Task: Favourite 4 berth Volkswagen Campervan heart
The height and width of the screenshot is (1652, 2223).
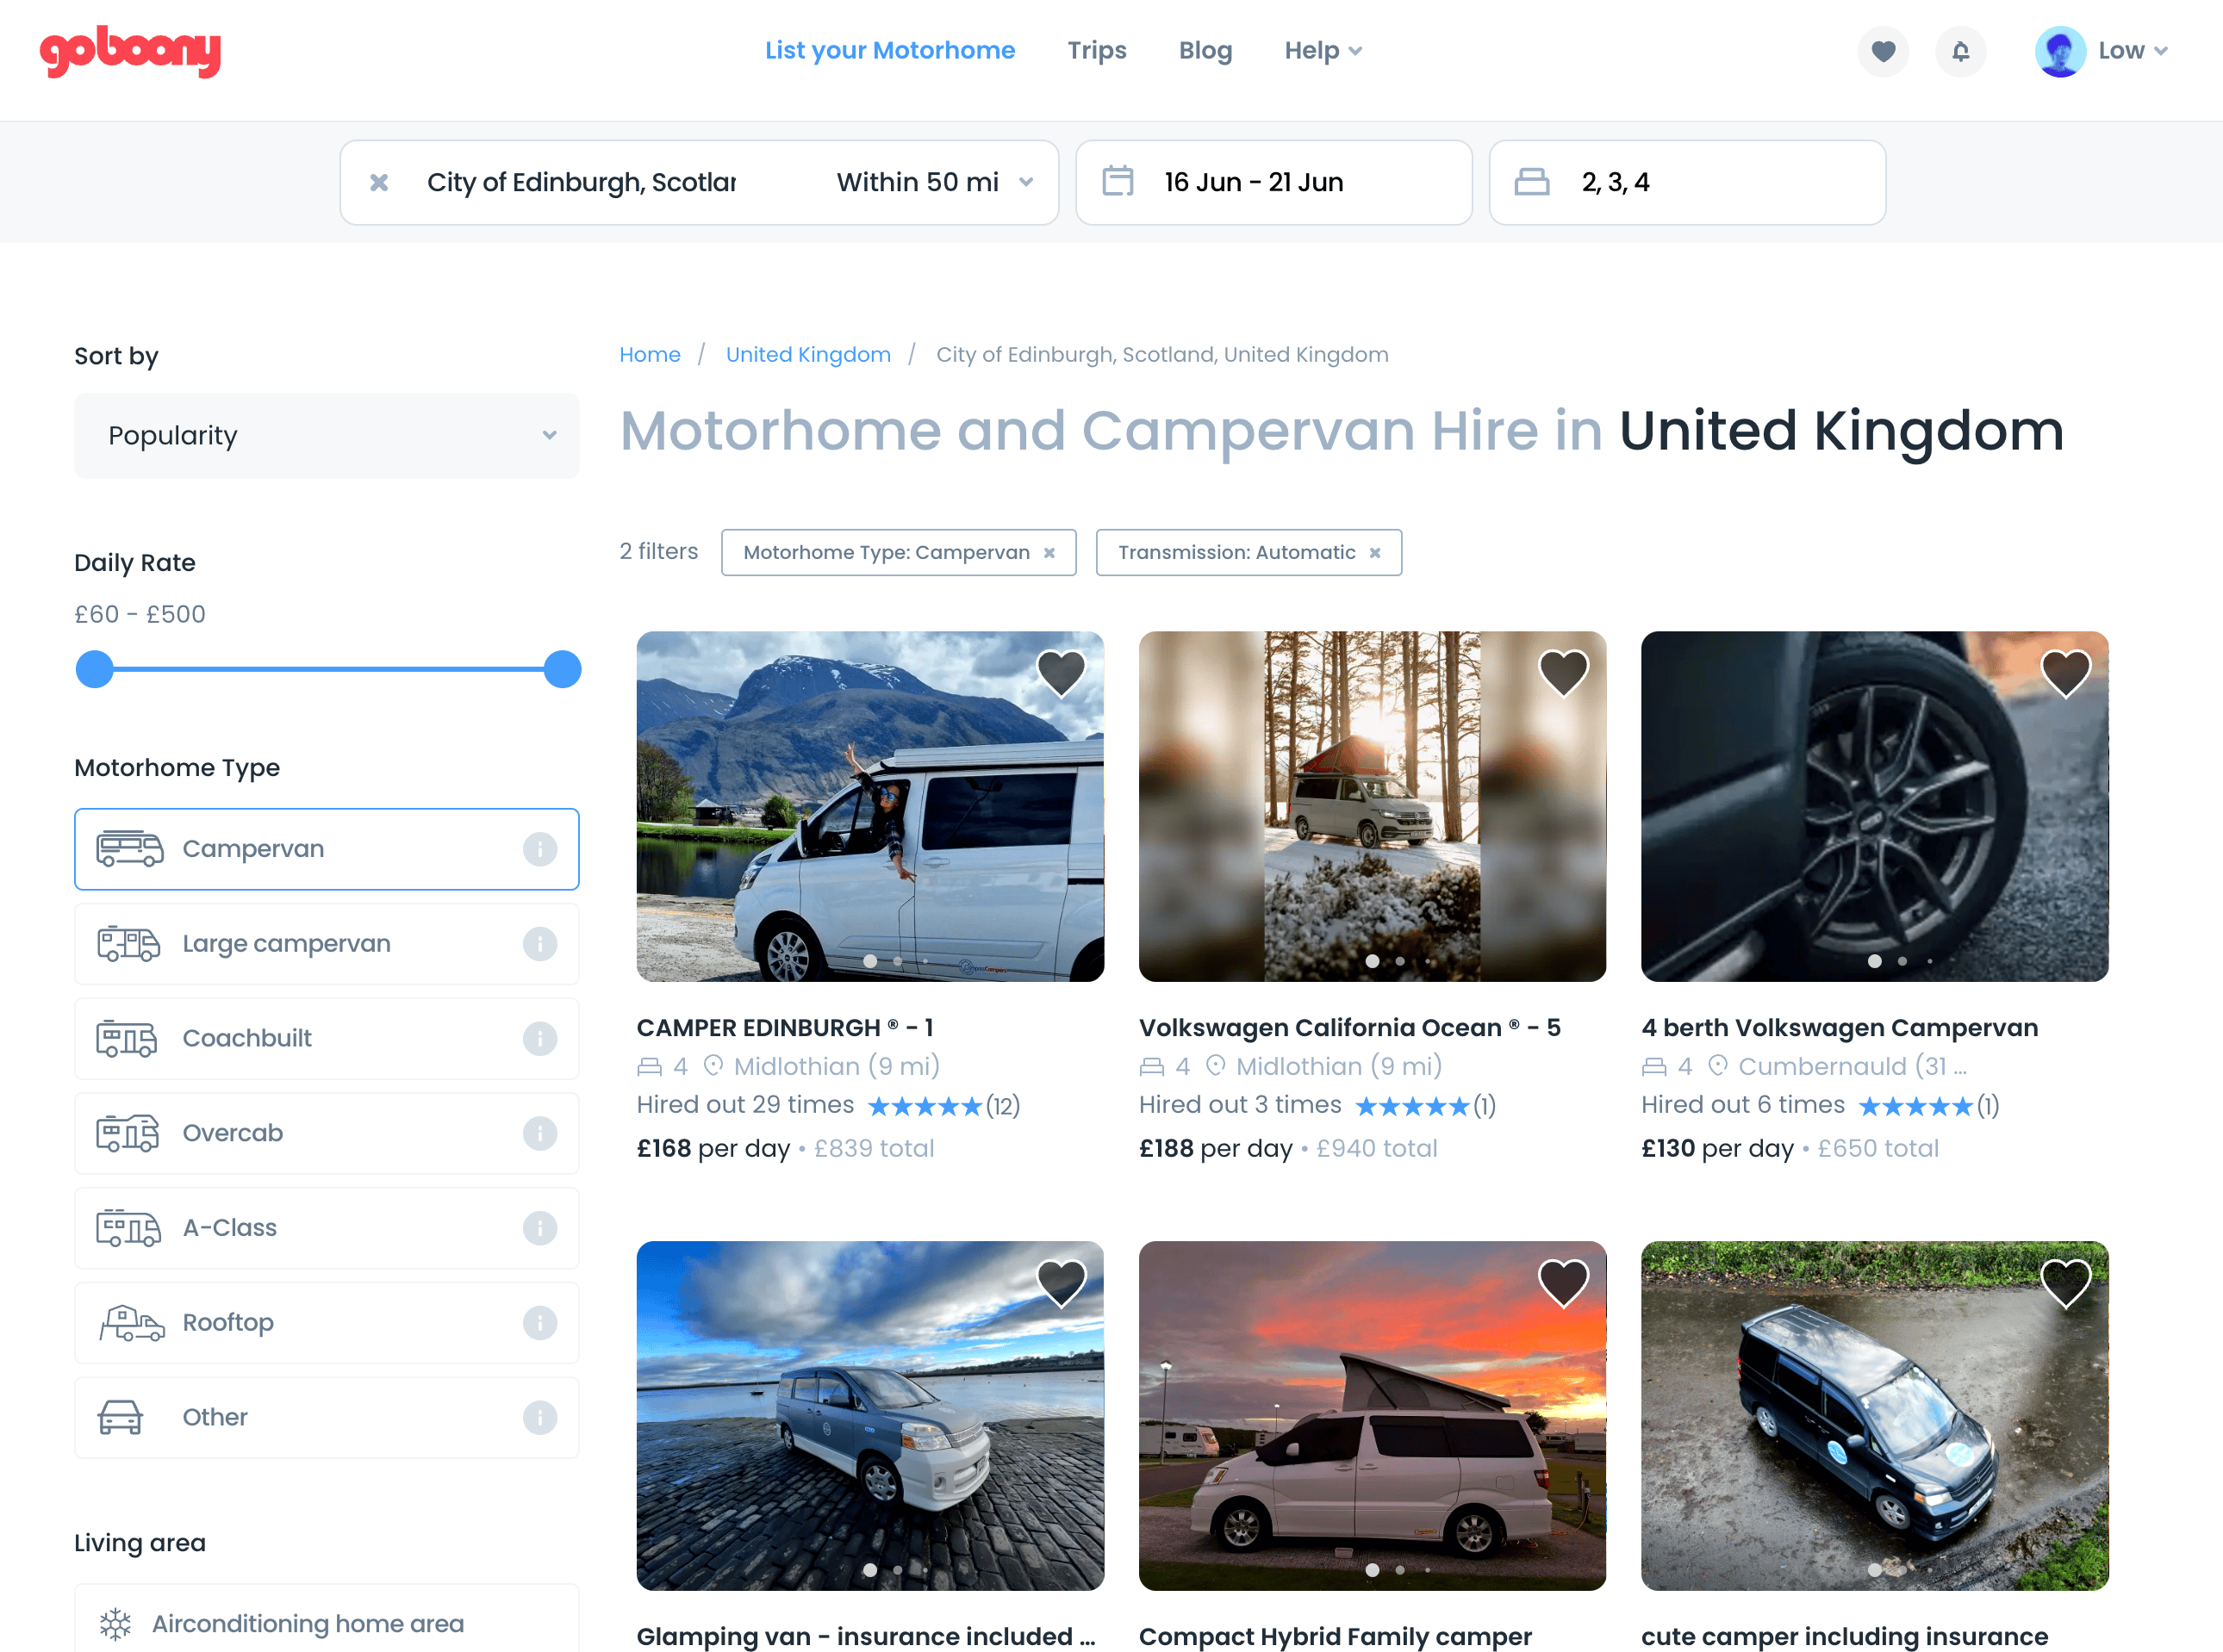Action: tap(2066, 673)
